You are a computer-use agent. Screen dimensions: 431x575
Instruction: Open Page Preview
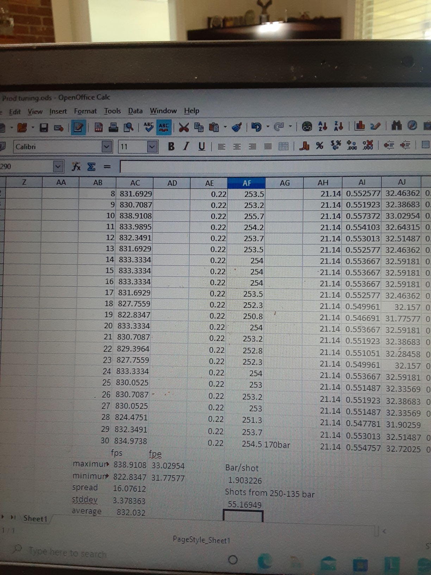click(x=129, y=127)
